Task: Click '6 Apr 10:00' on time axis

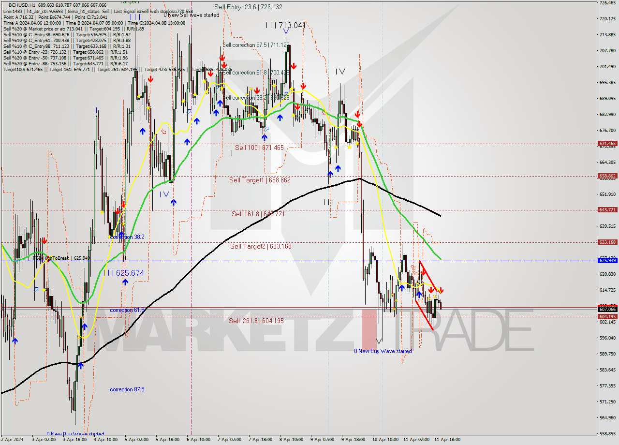Action: tap(198, 440)
